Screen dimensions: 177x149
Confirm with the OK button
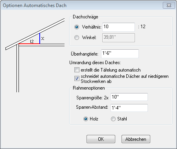(x=101, y=139)
